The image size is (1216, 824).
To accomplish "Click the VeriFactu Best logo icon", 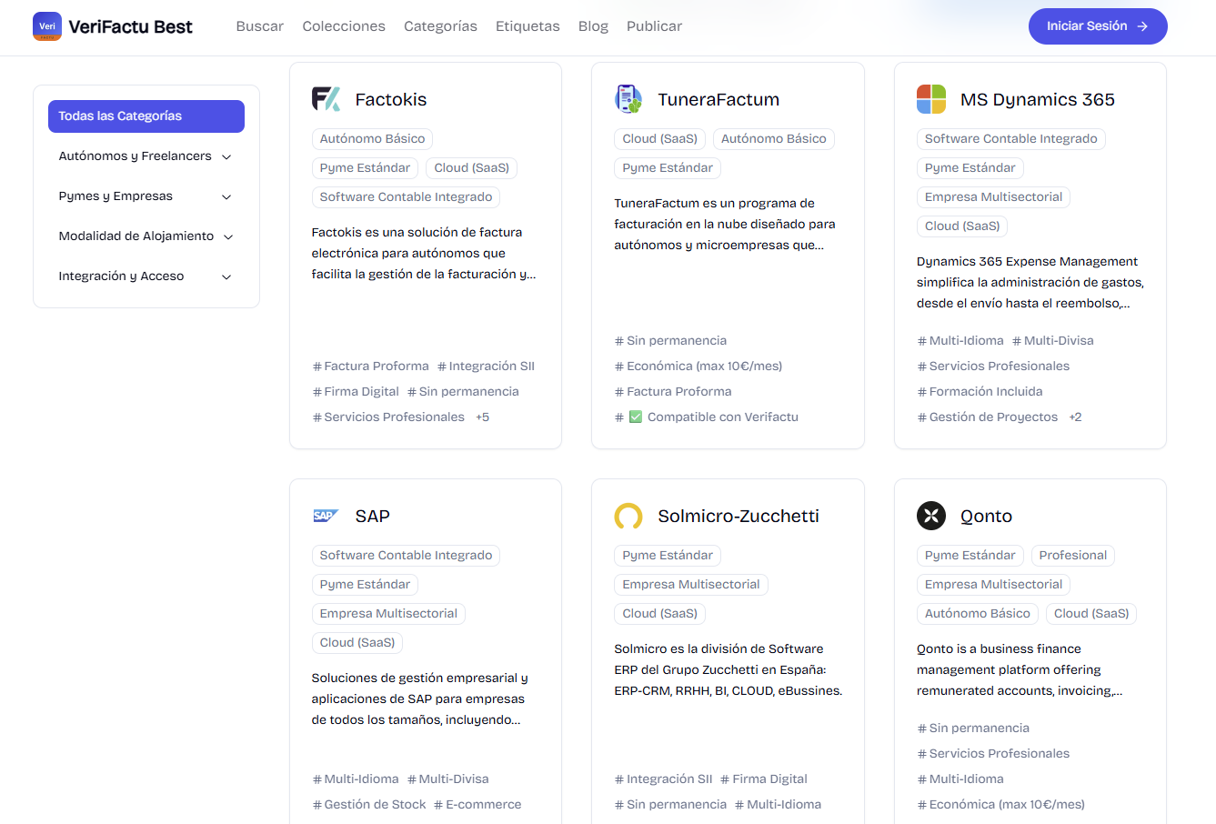I will tap(47, 26).
